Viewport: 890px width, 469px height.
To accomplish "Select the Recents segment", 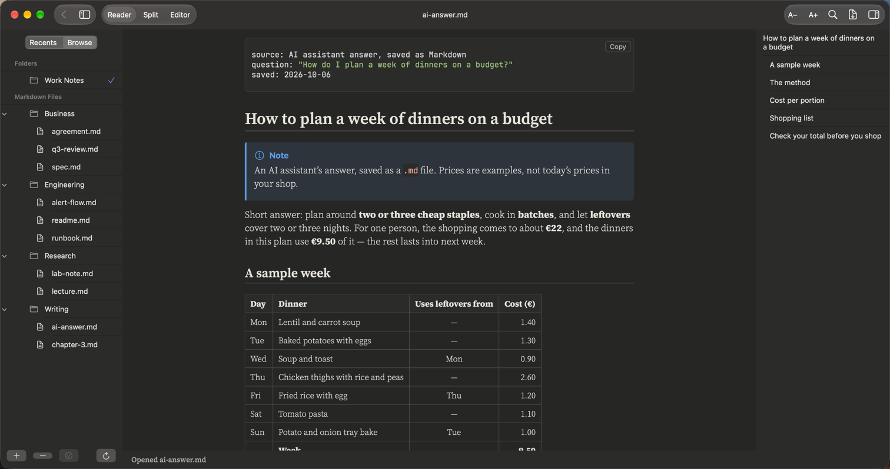I will pos(44,42).
